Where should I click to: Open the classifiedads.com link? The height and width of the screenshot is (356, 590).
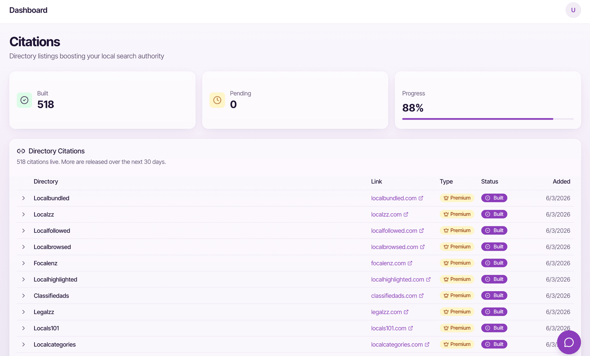point(394,296)
